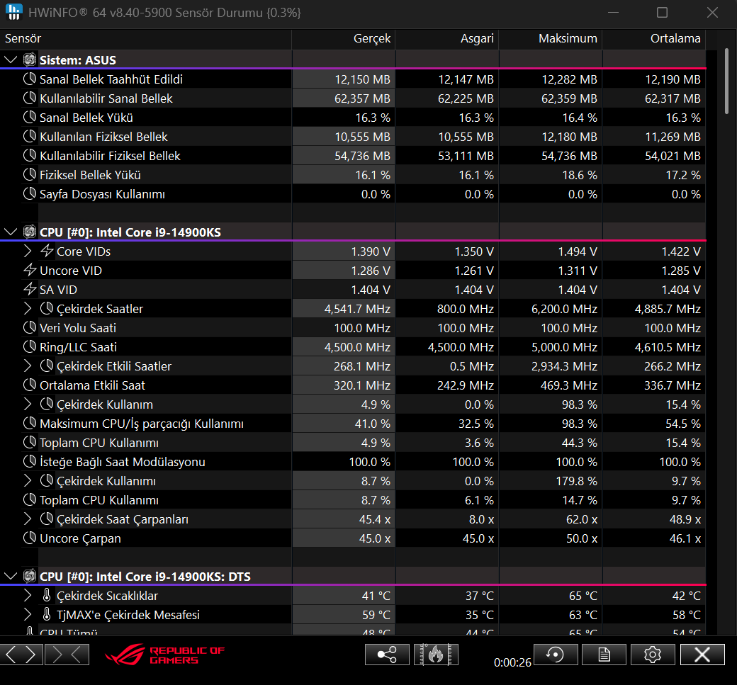Click the 179.8 % maximum value
The width and height of the screenshot is (737, 685).
coord(577,481)
